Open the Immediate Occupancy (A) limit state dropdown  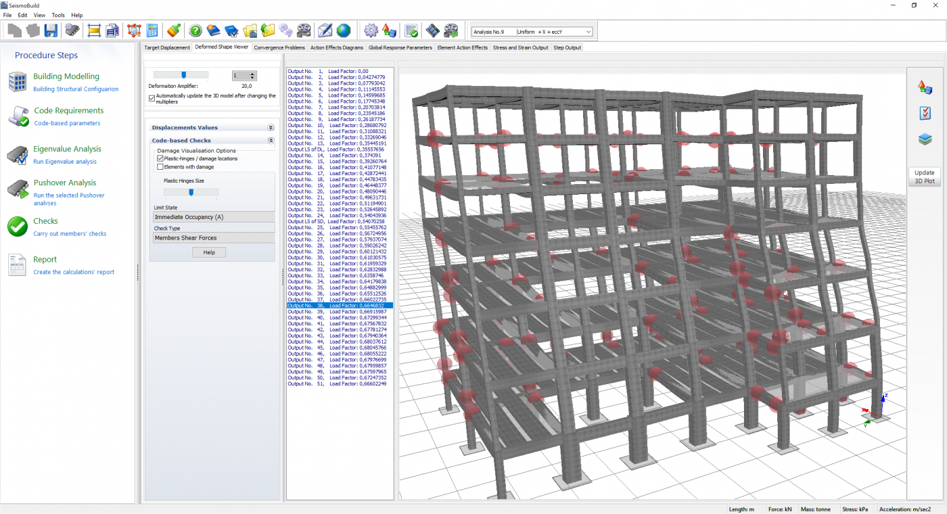tap(214, 217)
